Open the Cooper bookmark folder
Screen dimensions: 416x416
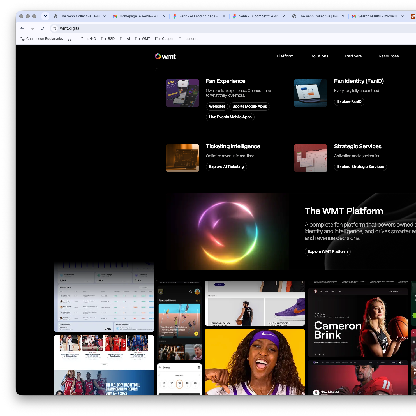pos(165,39)
